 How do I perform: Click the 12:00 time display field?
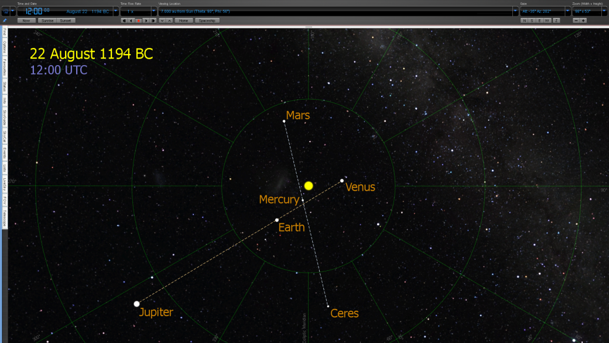click(x=37, y=11)
